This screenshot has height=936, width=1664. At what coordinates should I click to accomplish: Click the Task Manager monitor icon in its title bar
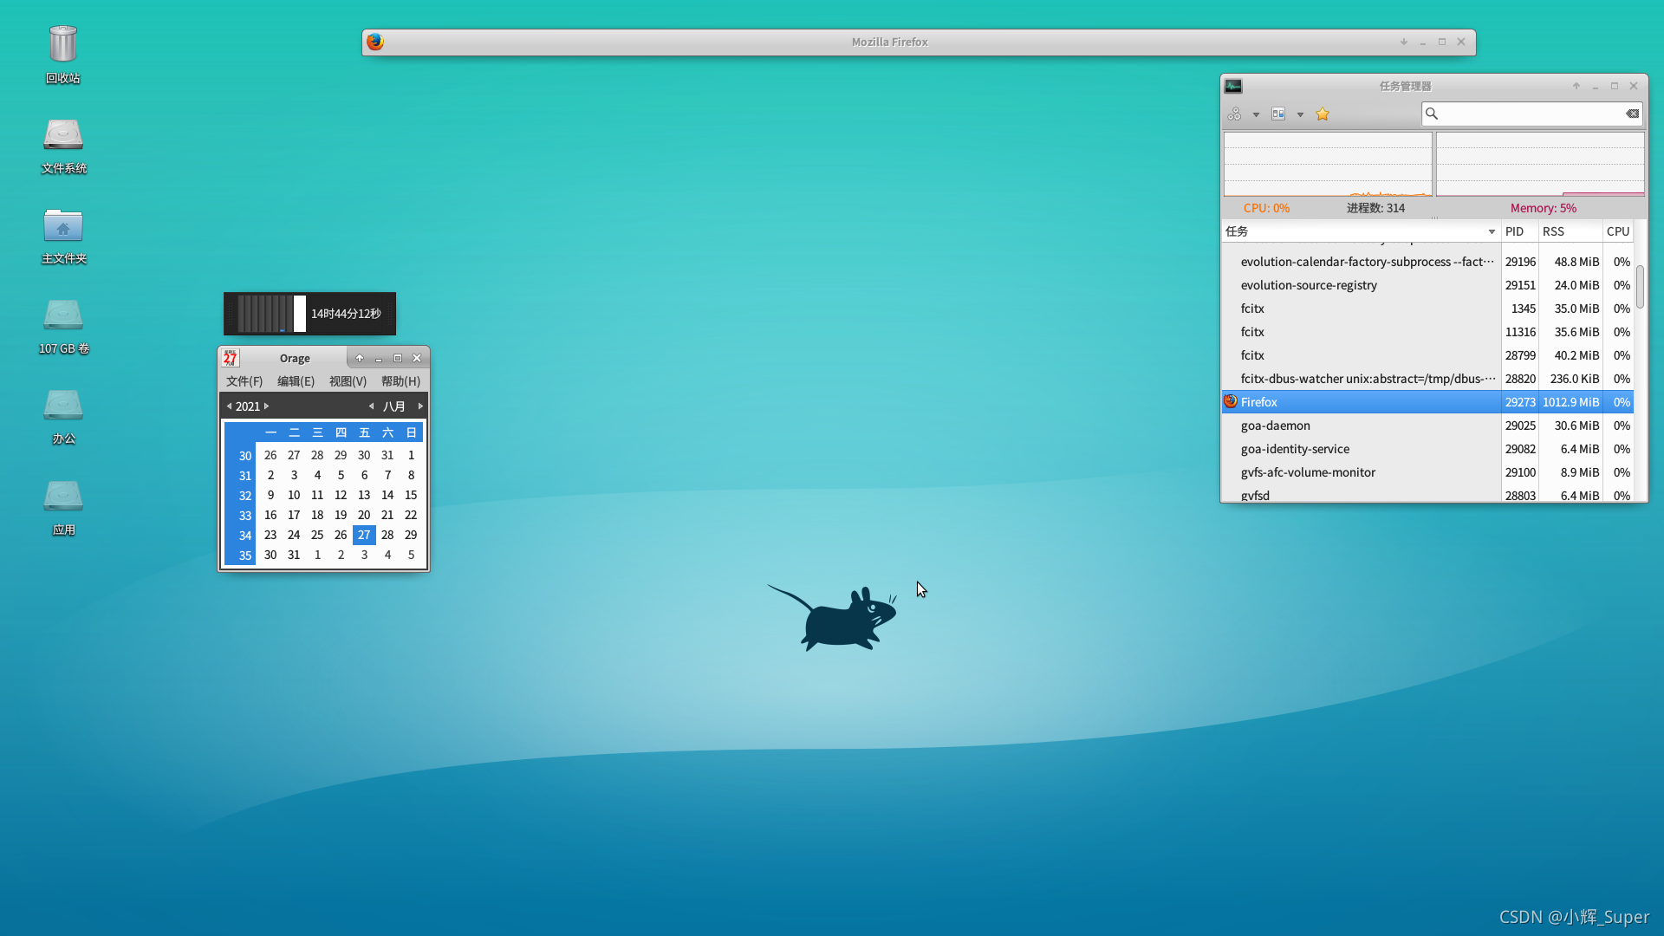(1233, 86)
